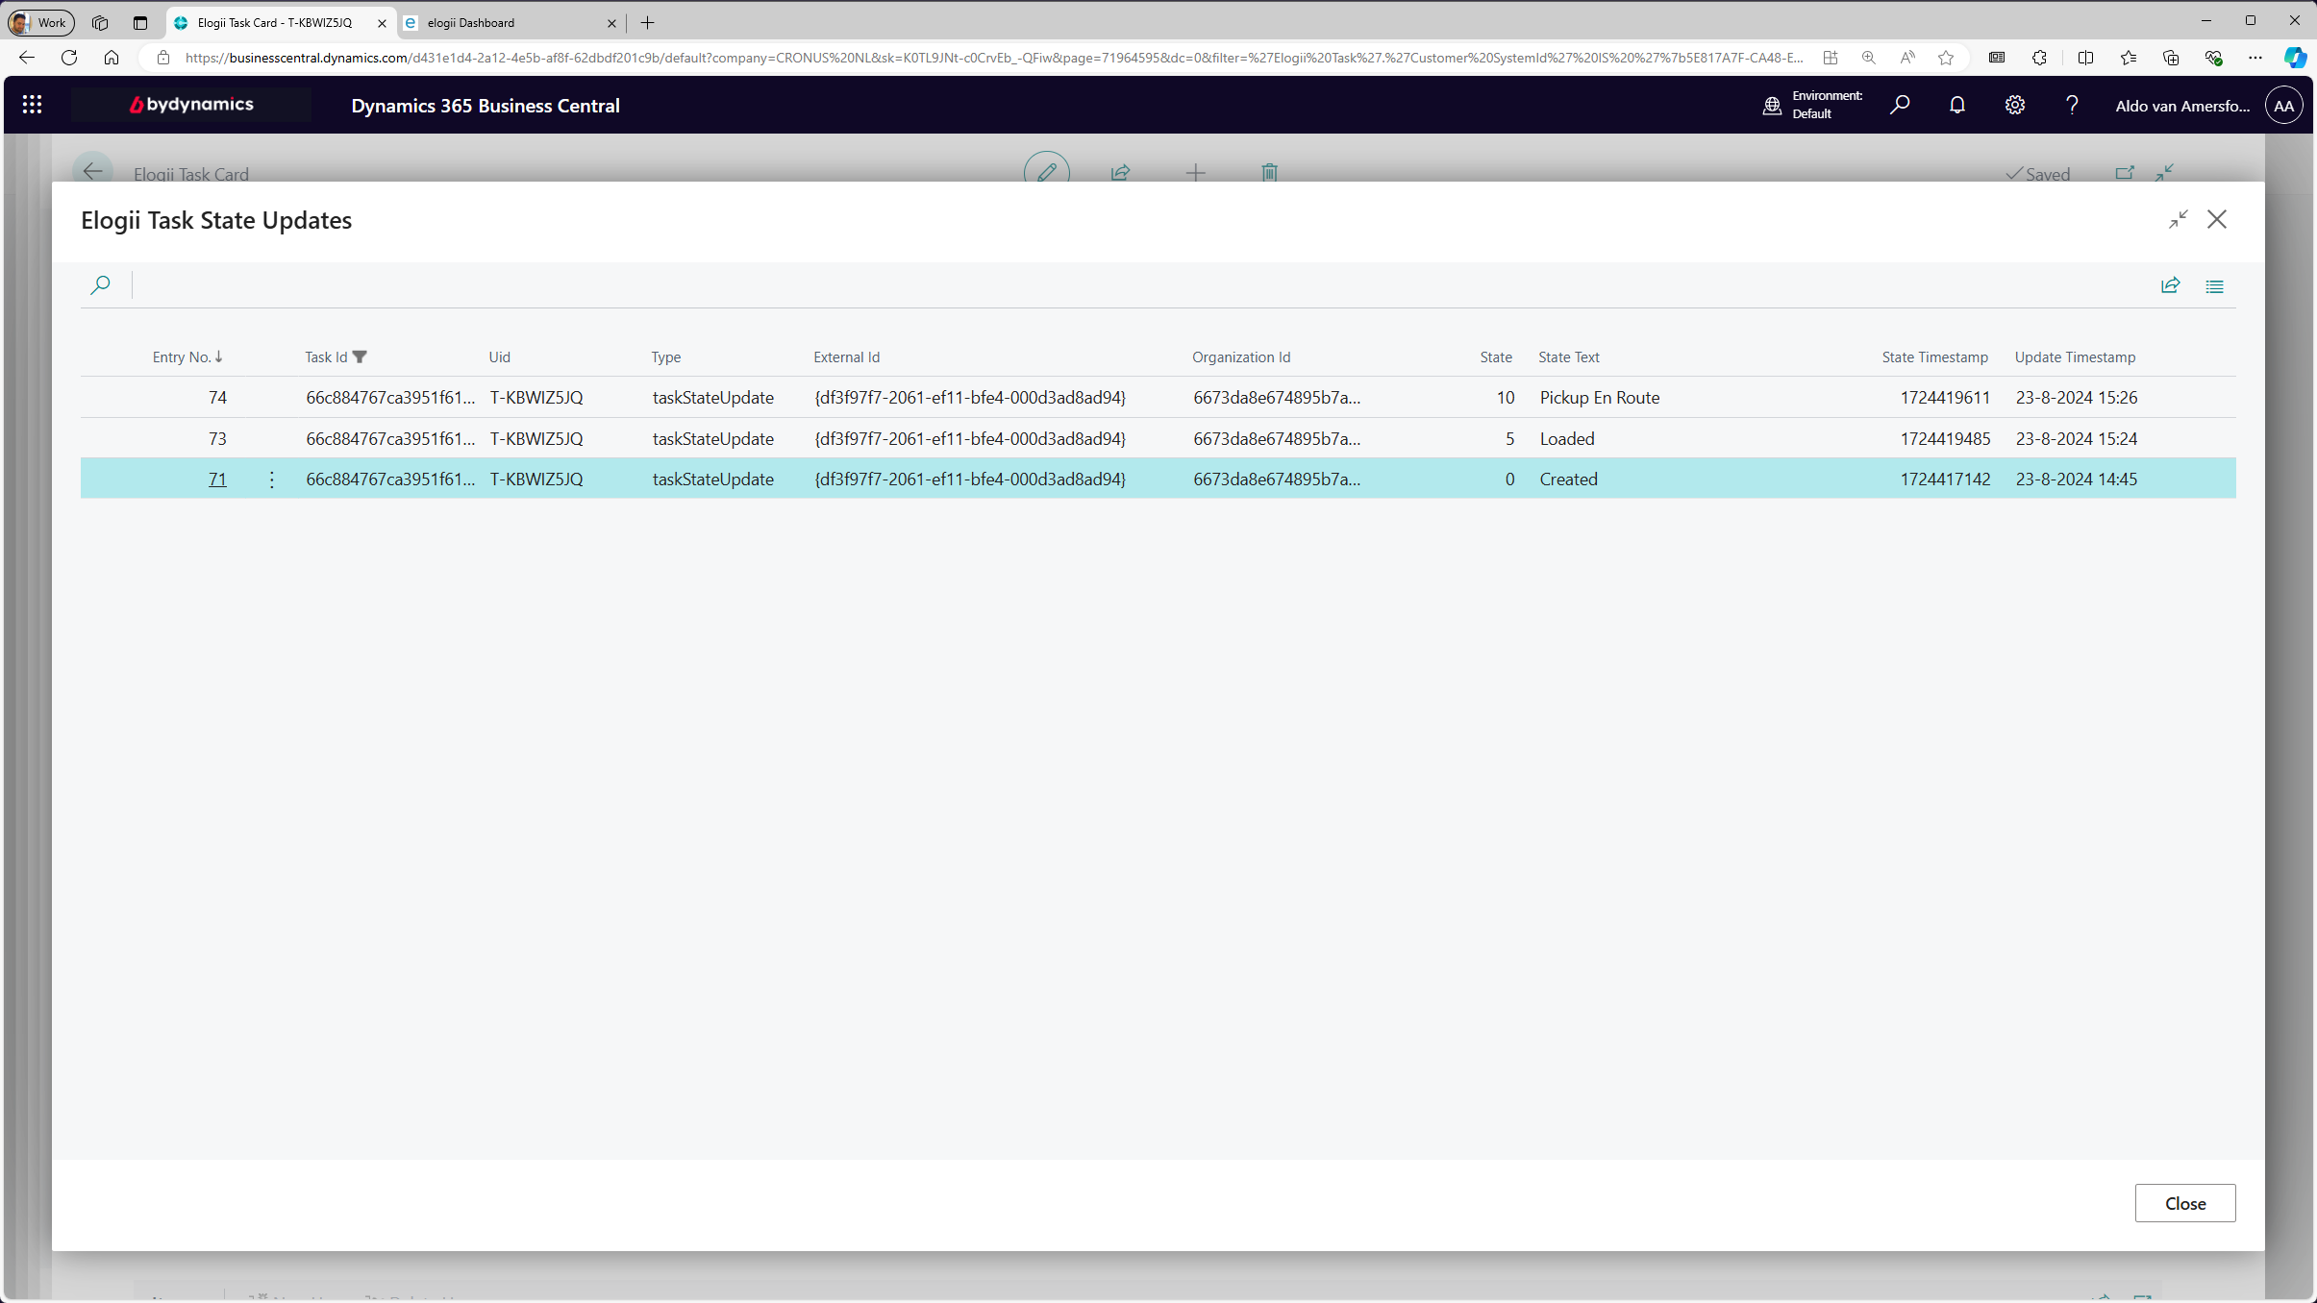Click the search magnifier in list toolbar
Viewport: 2317px width, 1303px height.
[100, 285]
